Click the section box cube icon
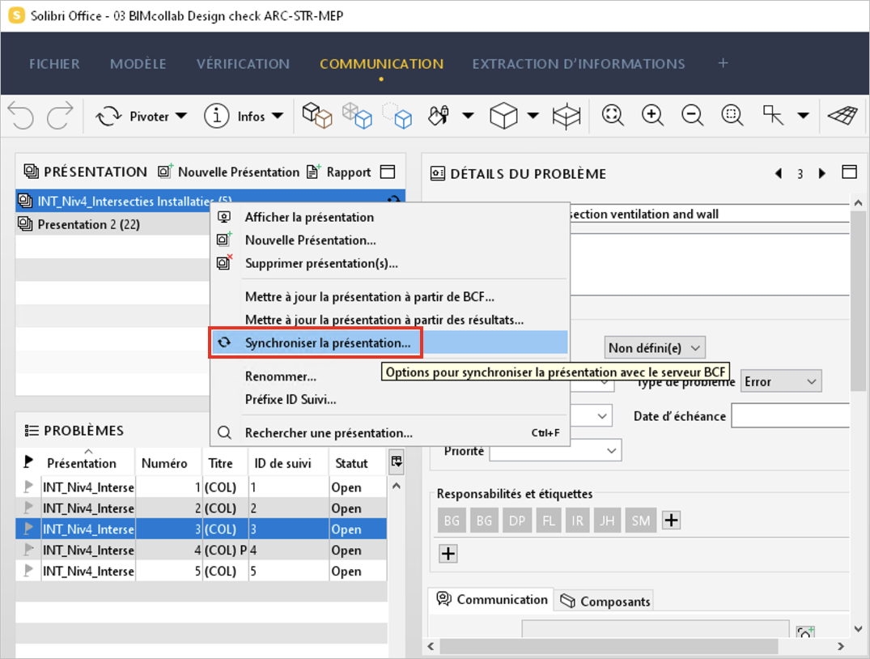Screen dimensions: 870x659 pos(567,116)
